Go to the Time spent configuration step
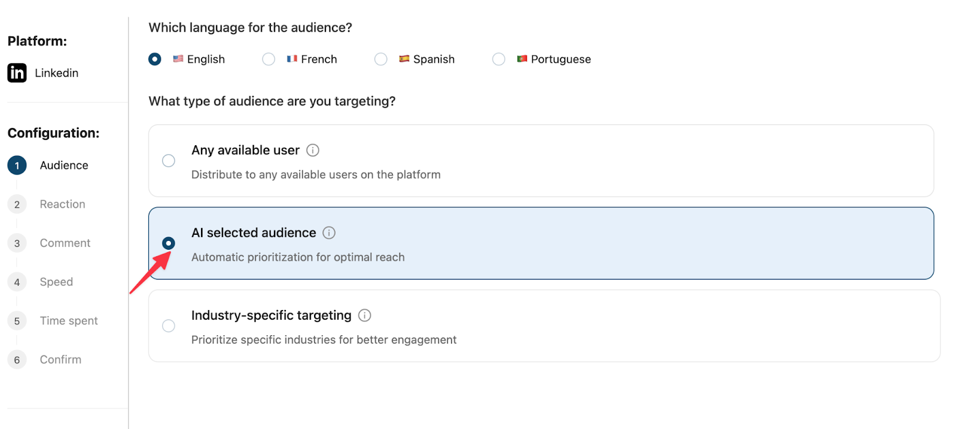 tap(68, 321)
